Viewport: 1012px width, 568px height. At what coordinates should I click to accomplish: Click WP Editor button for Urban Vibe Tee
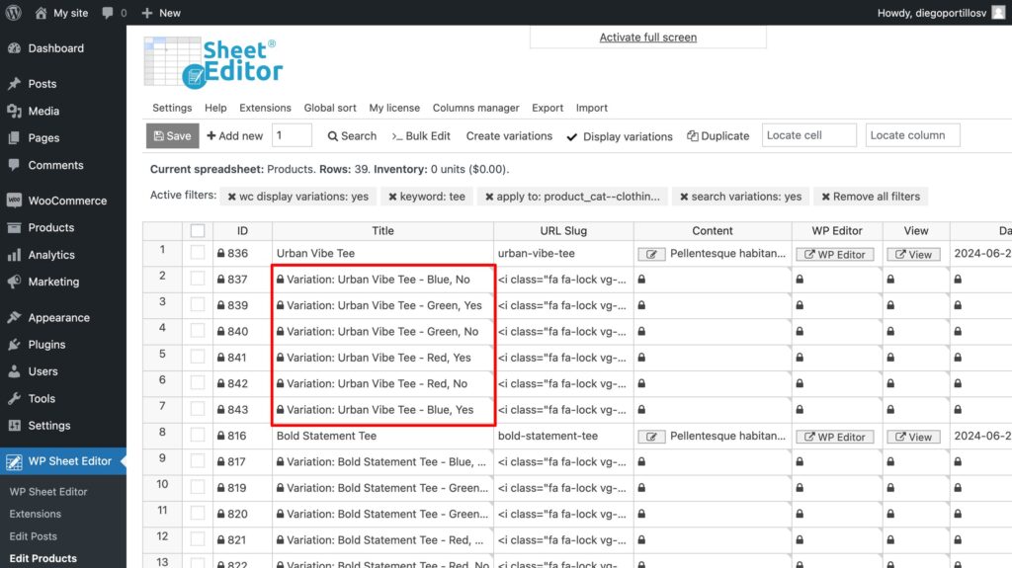coord(834,254)
